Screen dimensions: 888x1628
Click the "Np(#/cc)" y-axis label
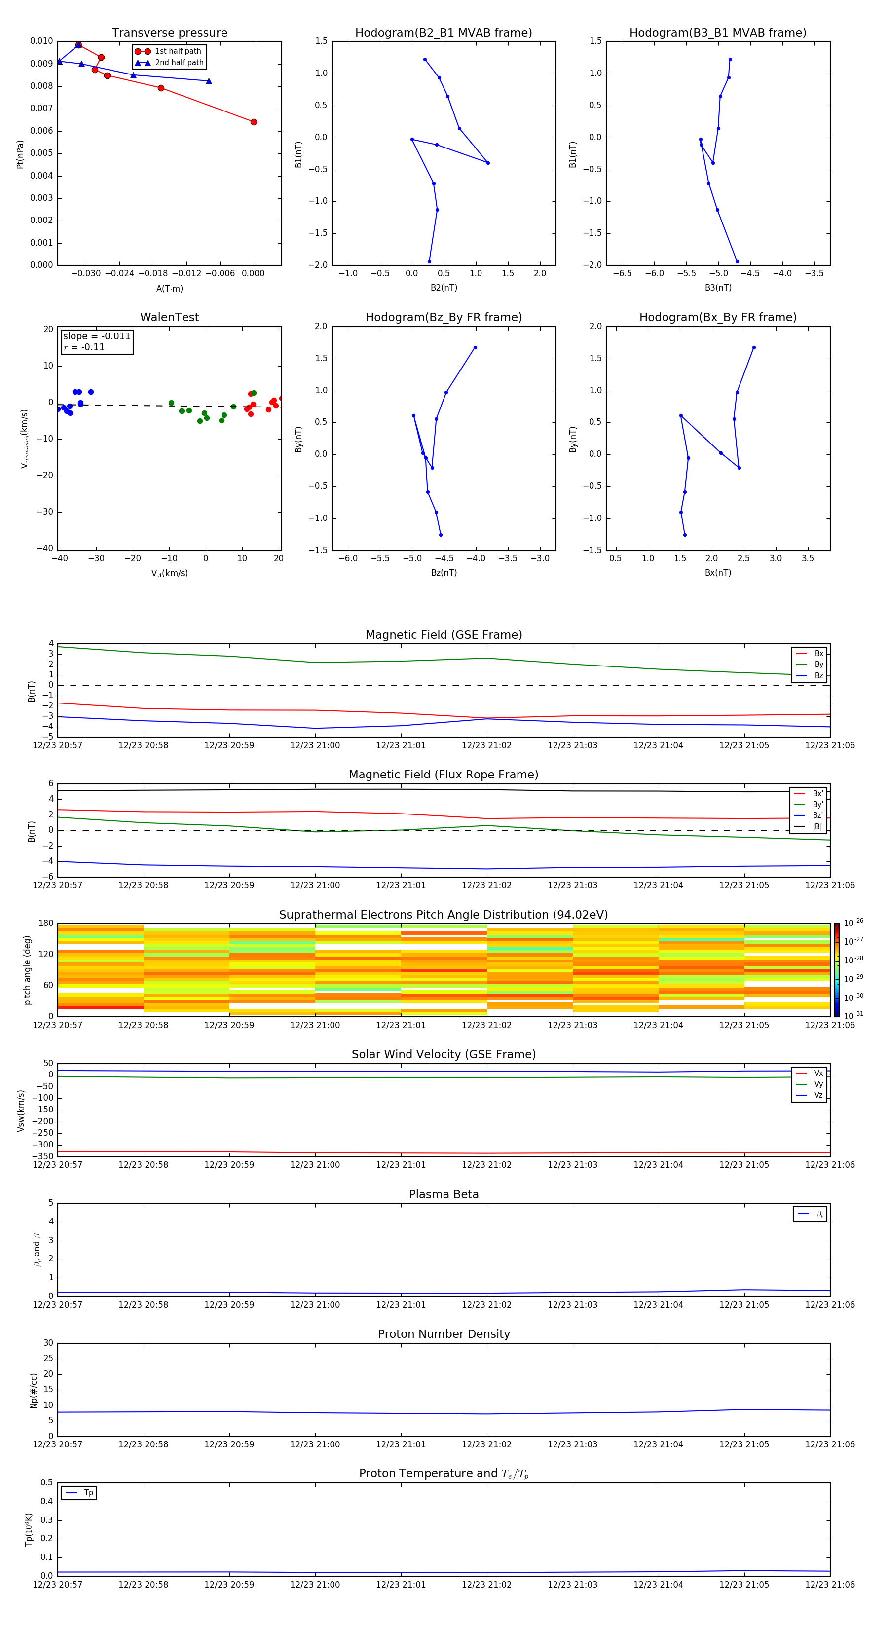[x=34, y=1390]
